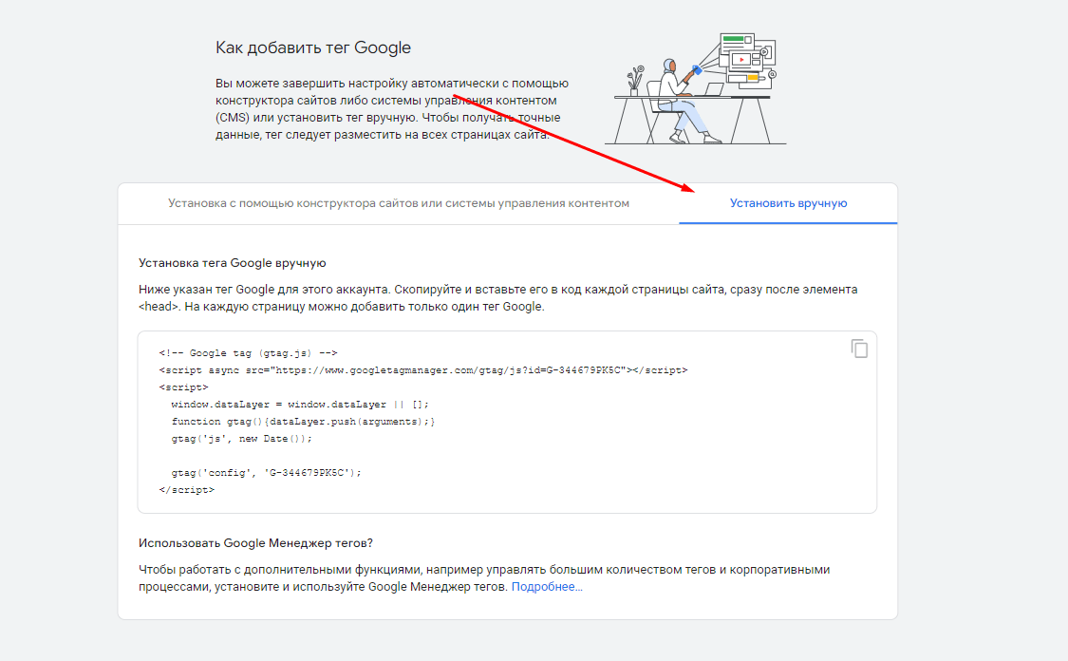Click the 'Как добавить тег Google' heading
The width and height of the screenshot is (1068, 661).
(313, 47)
